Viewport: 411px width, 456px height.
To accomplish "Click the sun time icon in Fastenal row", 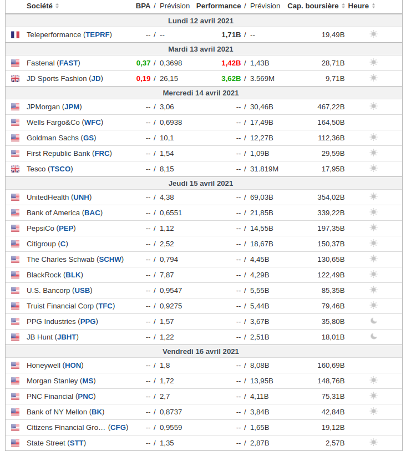I will (373, 63).
